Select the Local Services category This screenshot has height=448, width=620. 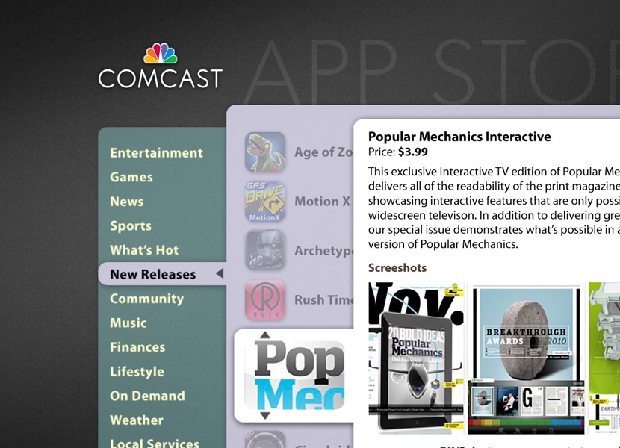click(x=155, y=443)
